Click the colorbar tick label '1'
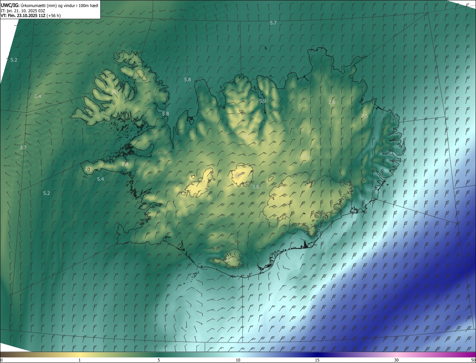Screen dimensions: 476x363 pyautogui.click(x=80, y=360)
